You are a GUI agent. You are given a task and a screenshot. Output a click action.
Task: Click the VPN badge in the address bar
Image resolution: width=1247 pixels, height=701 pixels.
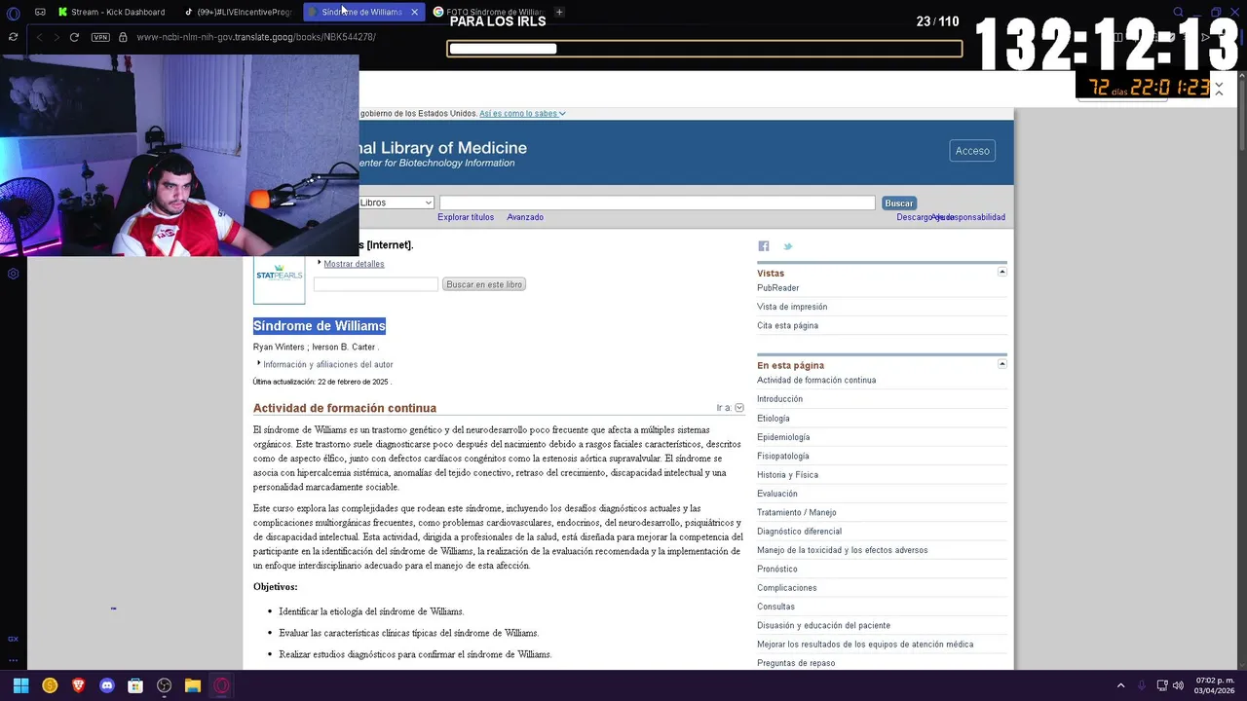click(x=100, y=37)
